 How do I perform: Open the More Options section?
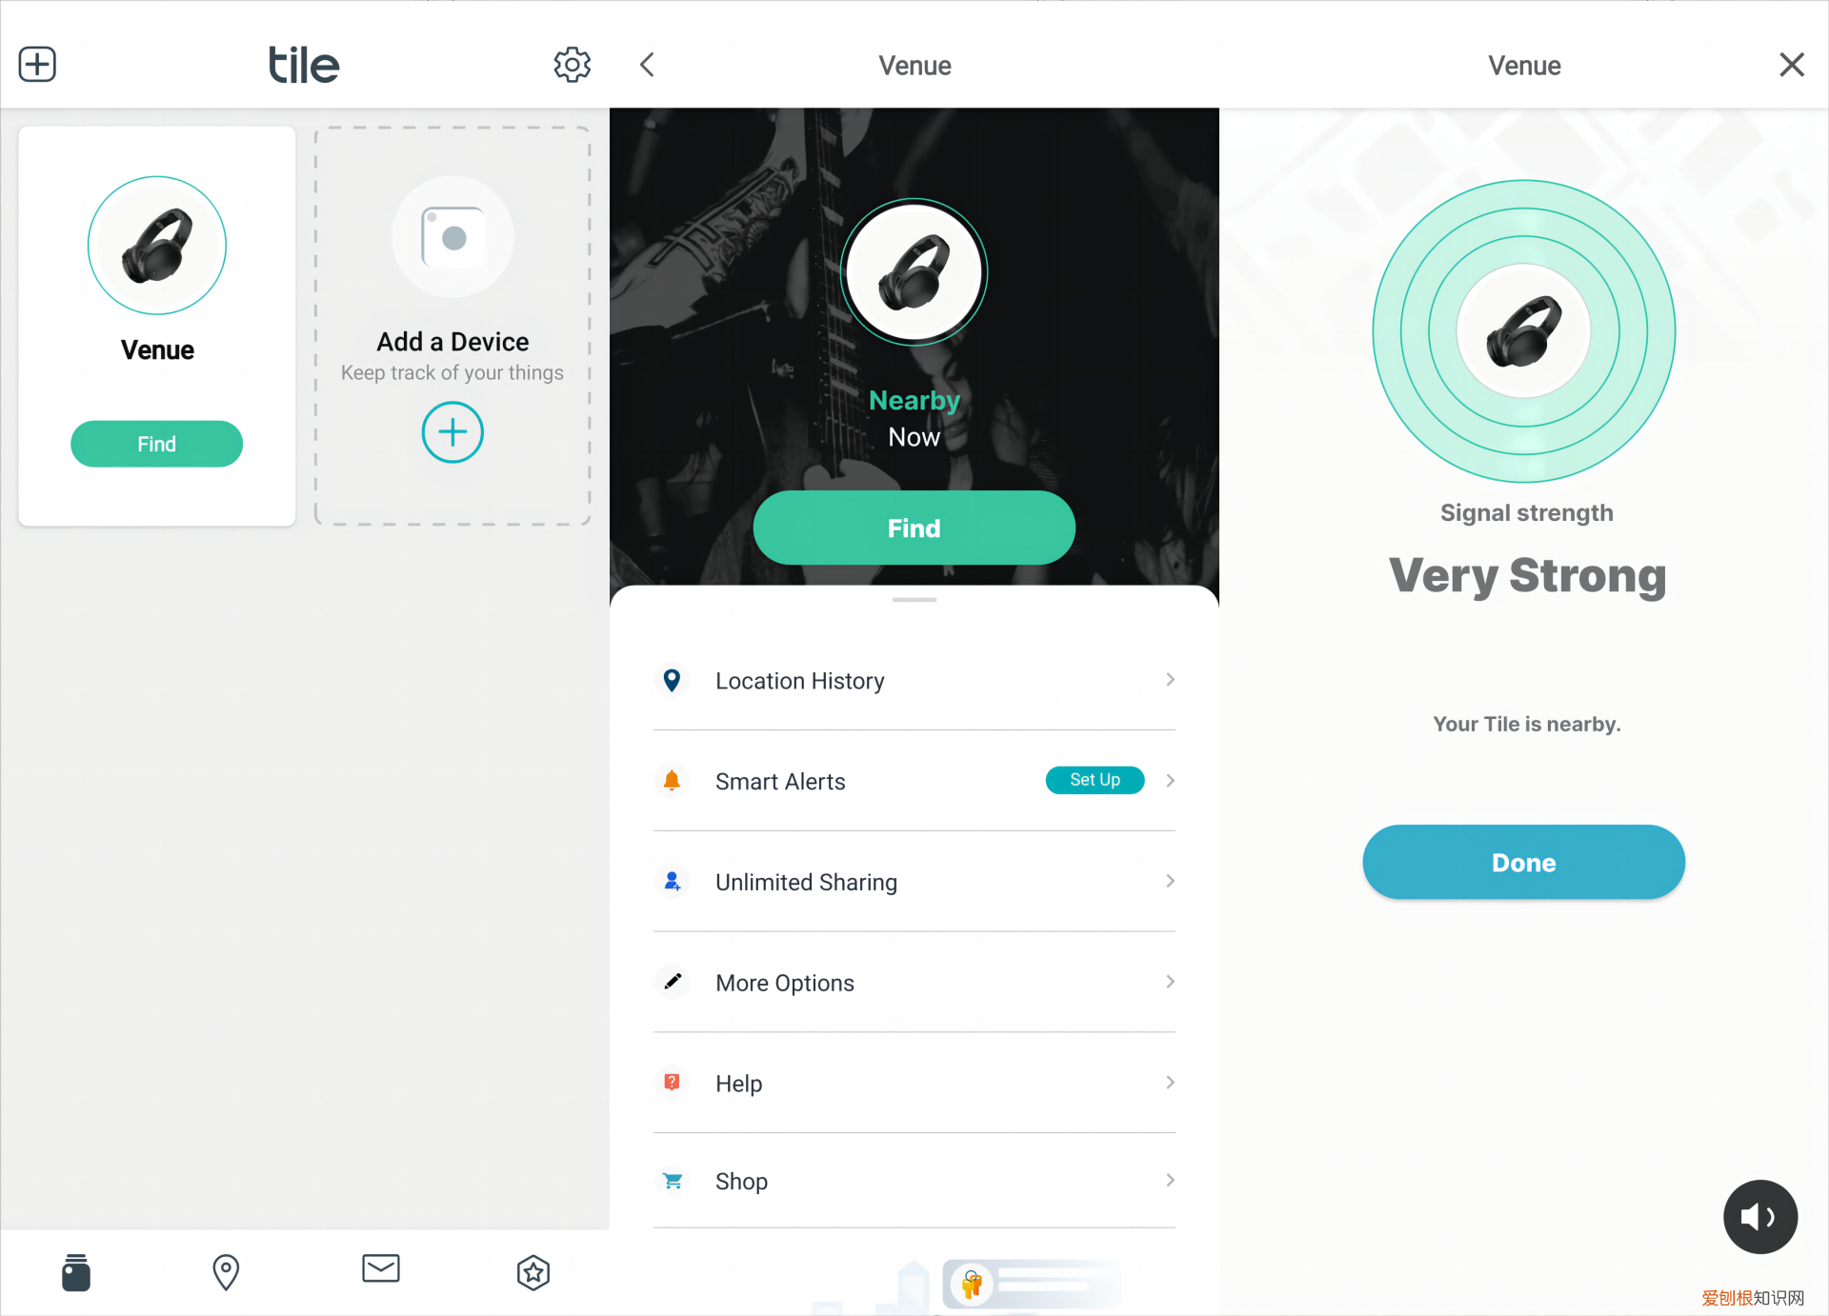(914, 983)
